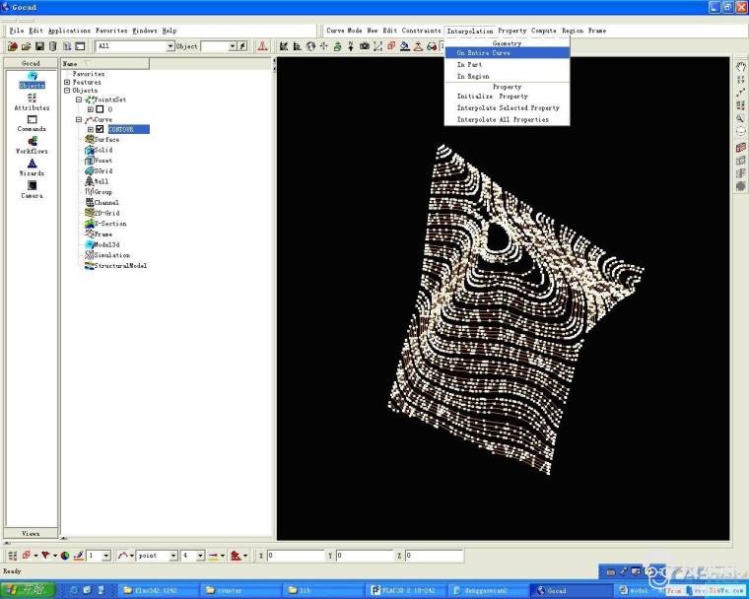The image size is (749, 599).
Task: Open the Commands panel icon
Action: tap(32, 123)
